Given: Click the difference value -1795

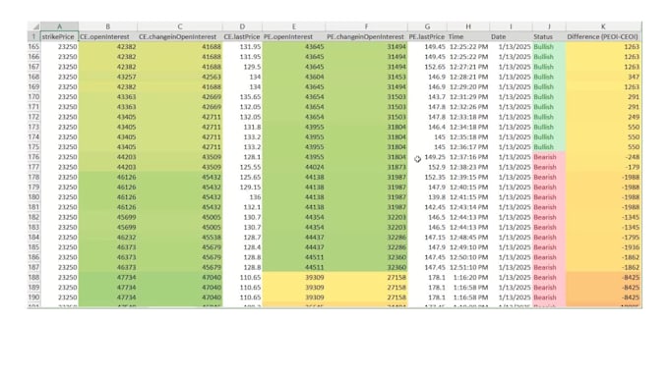Looking at the screenshot, I should click(603, 238).
